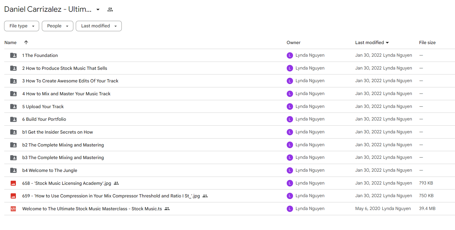Screen dimensions: 455x230
Task: Click shared indicator next to 'Stock Music.ts'
Action: click(167, 209)
